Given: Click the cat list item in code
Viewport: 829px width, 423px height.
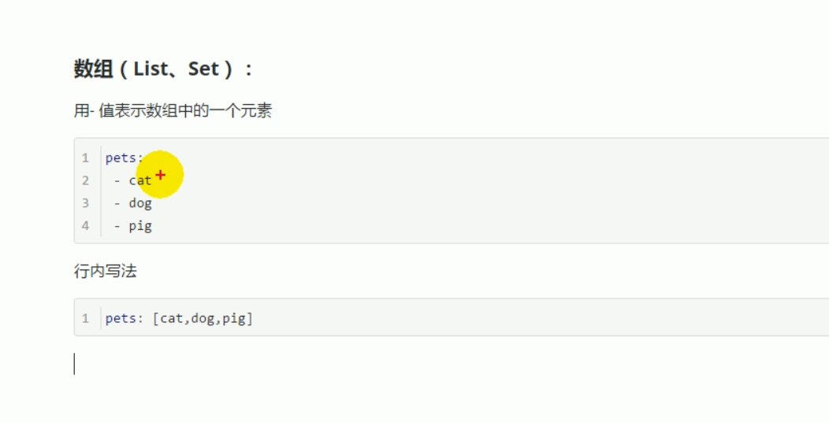Looking at the screenshot, I should tap(139, 180).
